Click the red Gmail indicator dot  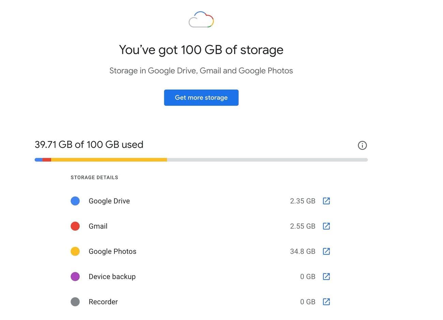click(75, 226)
